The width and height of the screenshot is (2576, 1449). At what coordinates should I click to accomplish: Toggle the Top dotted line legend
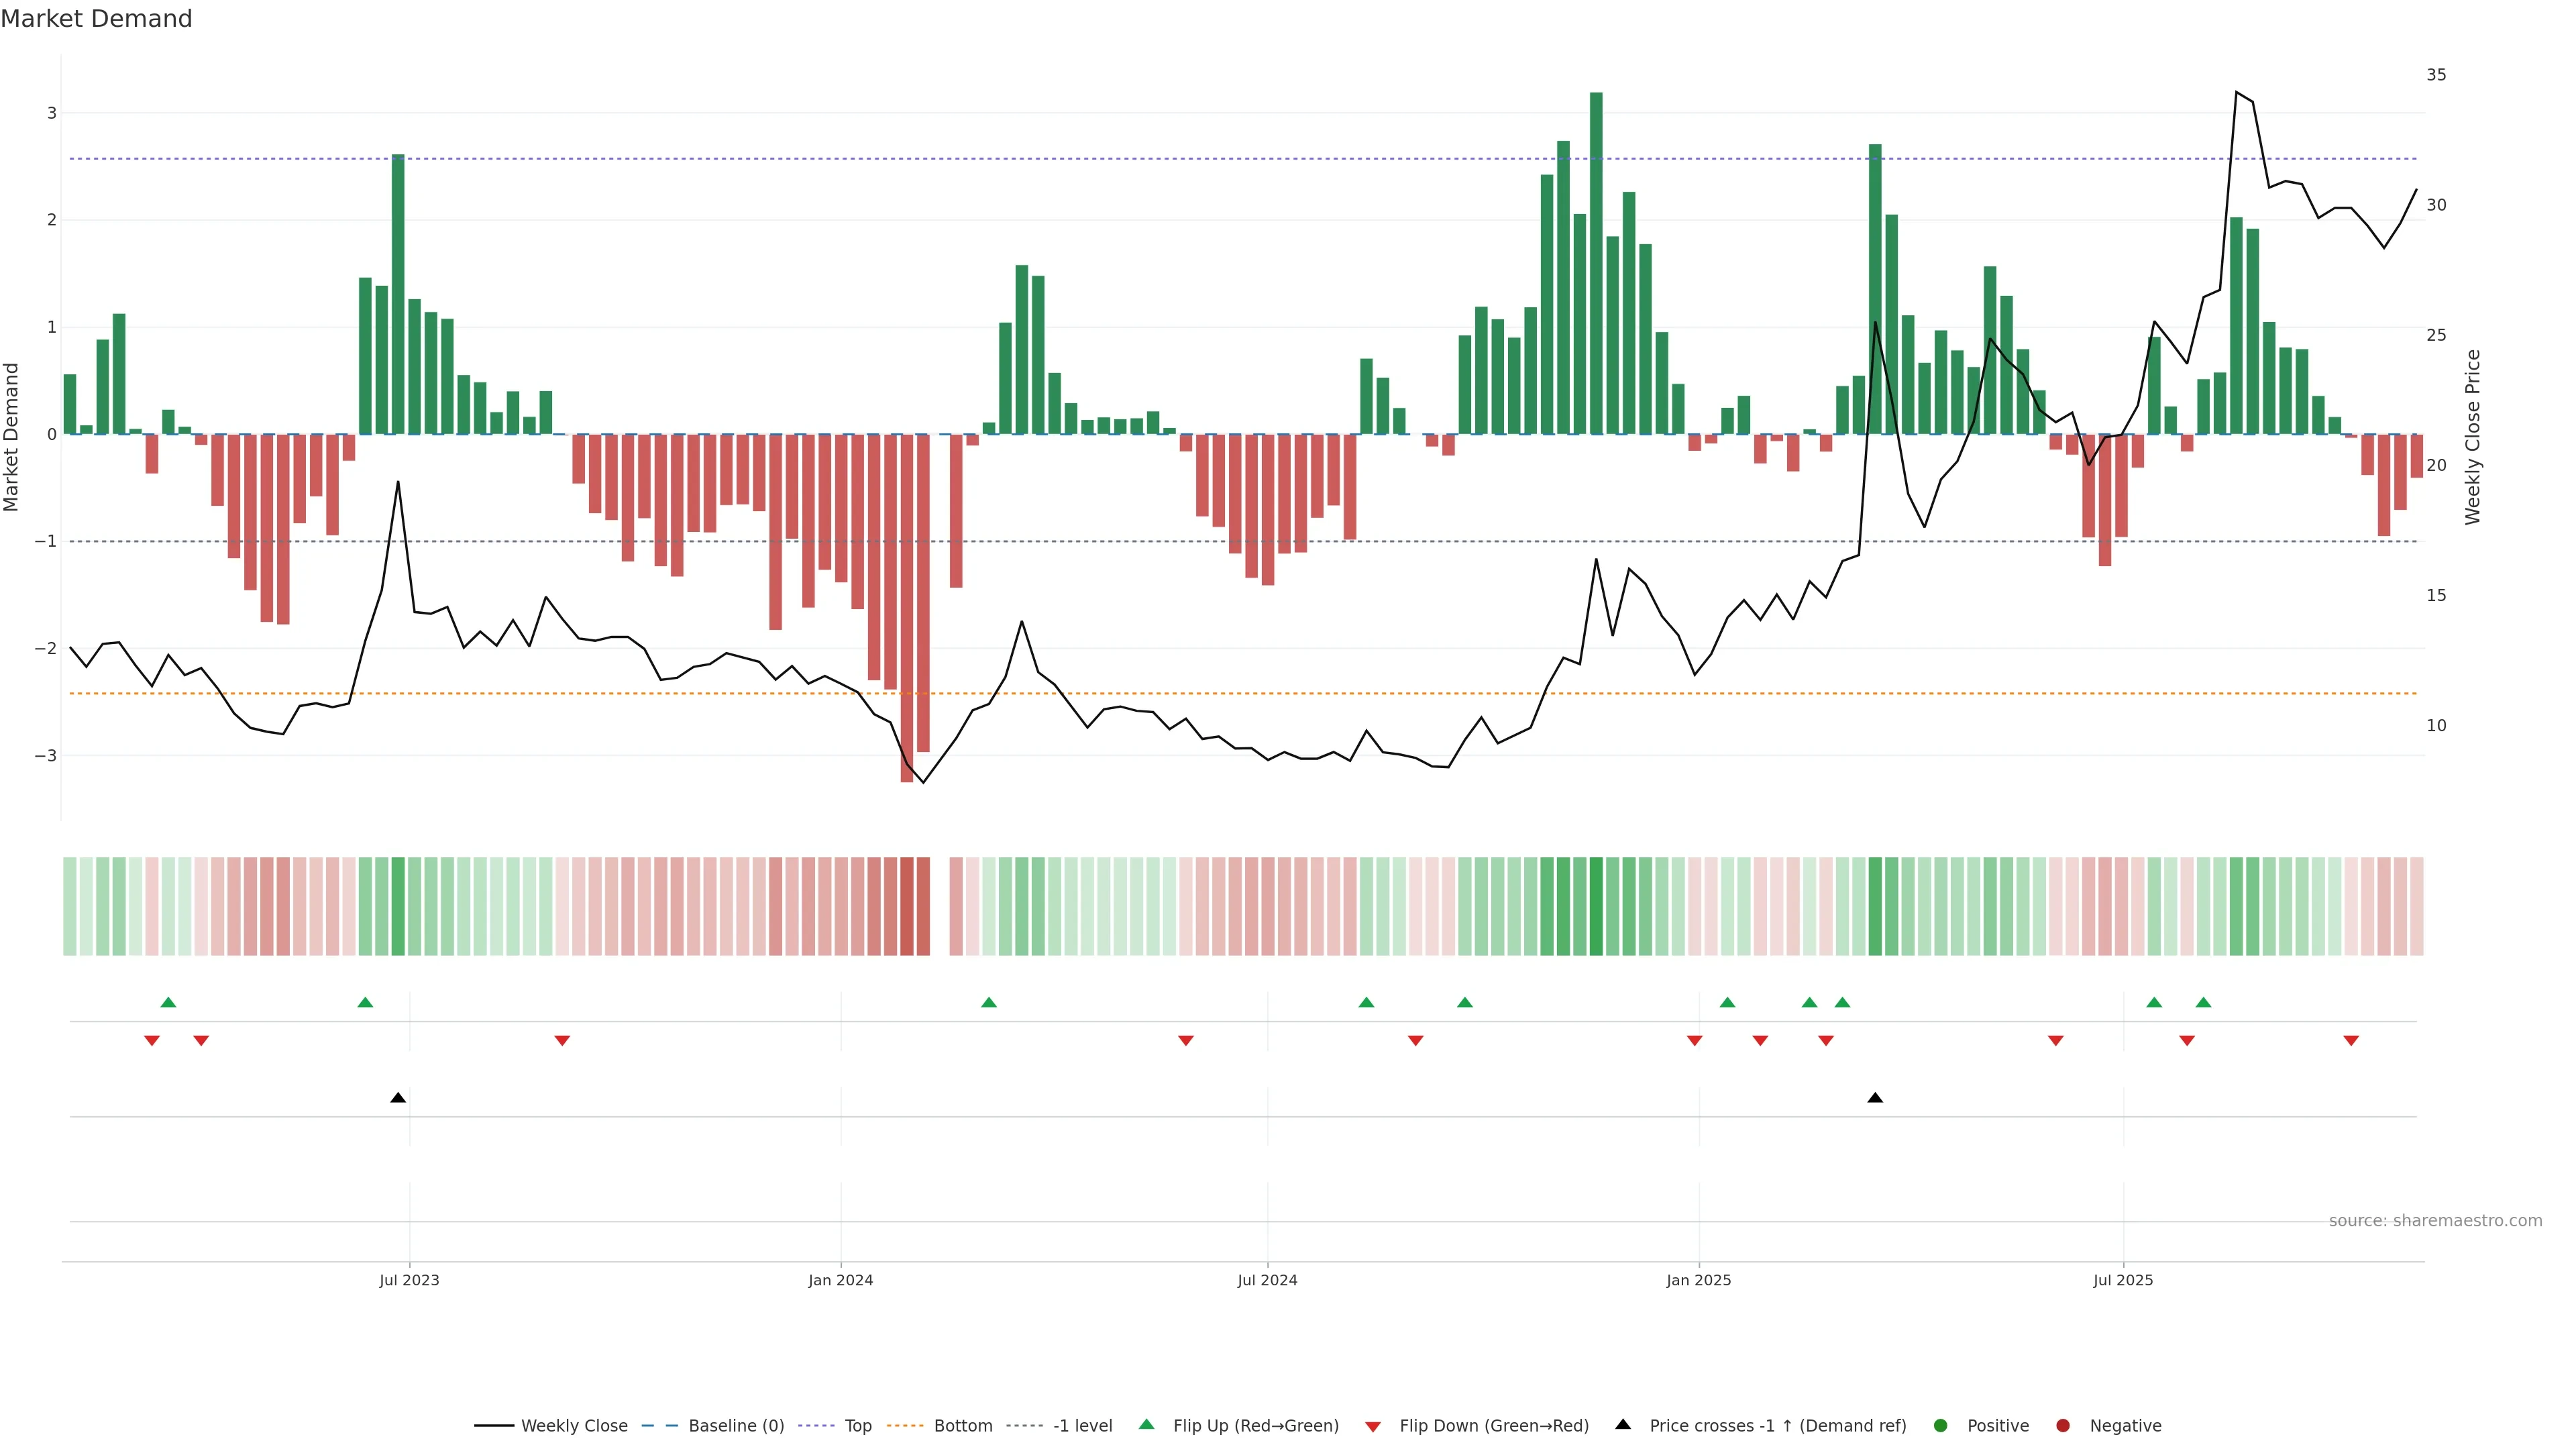(857, 1426)
